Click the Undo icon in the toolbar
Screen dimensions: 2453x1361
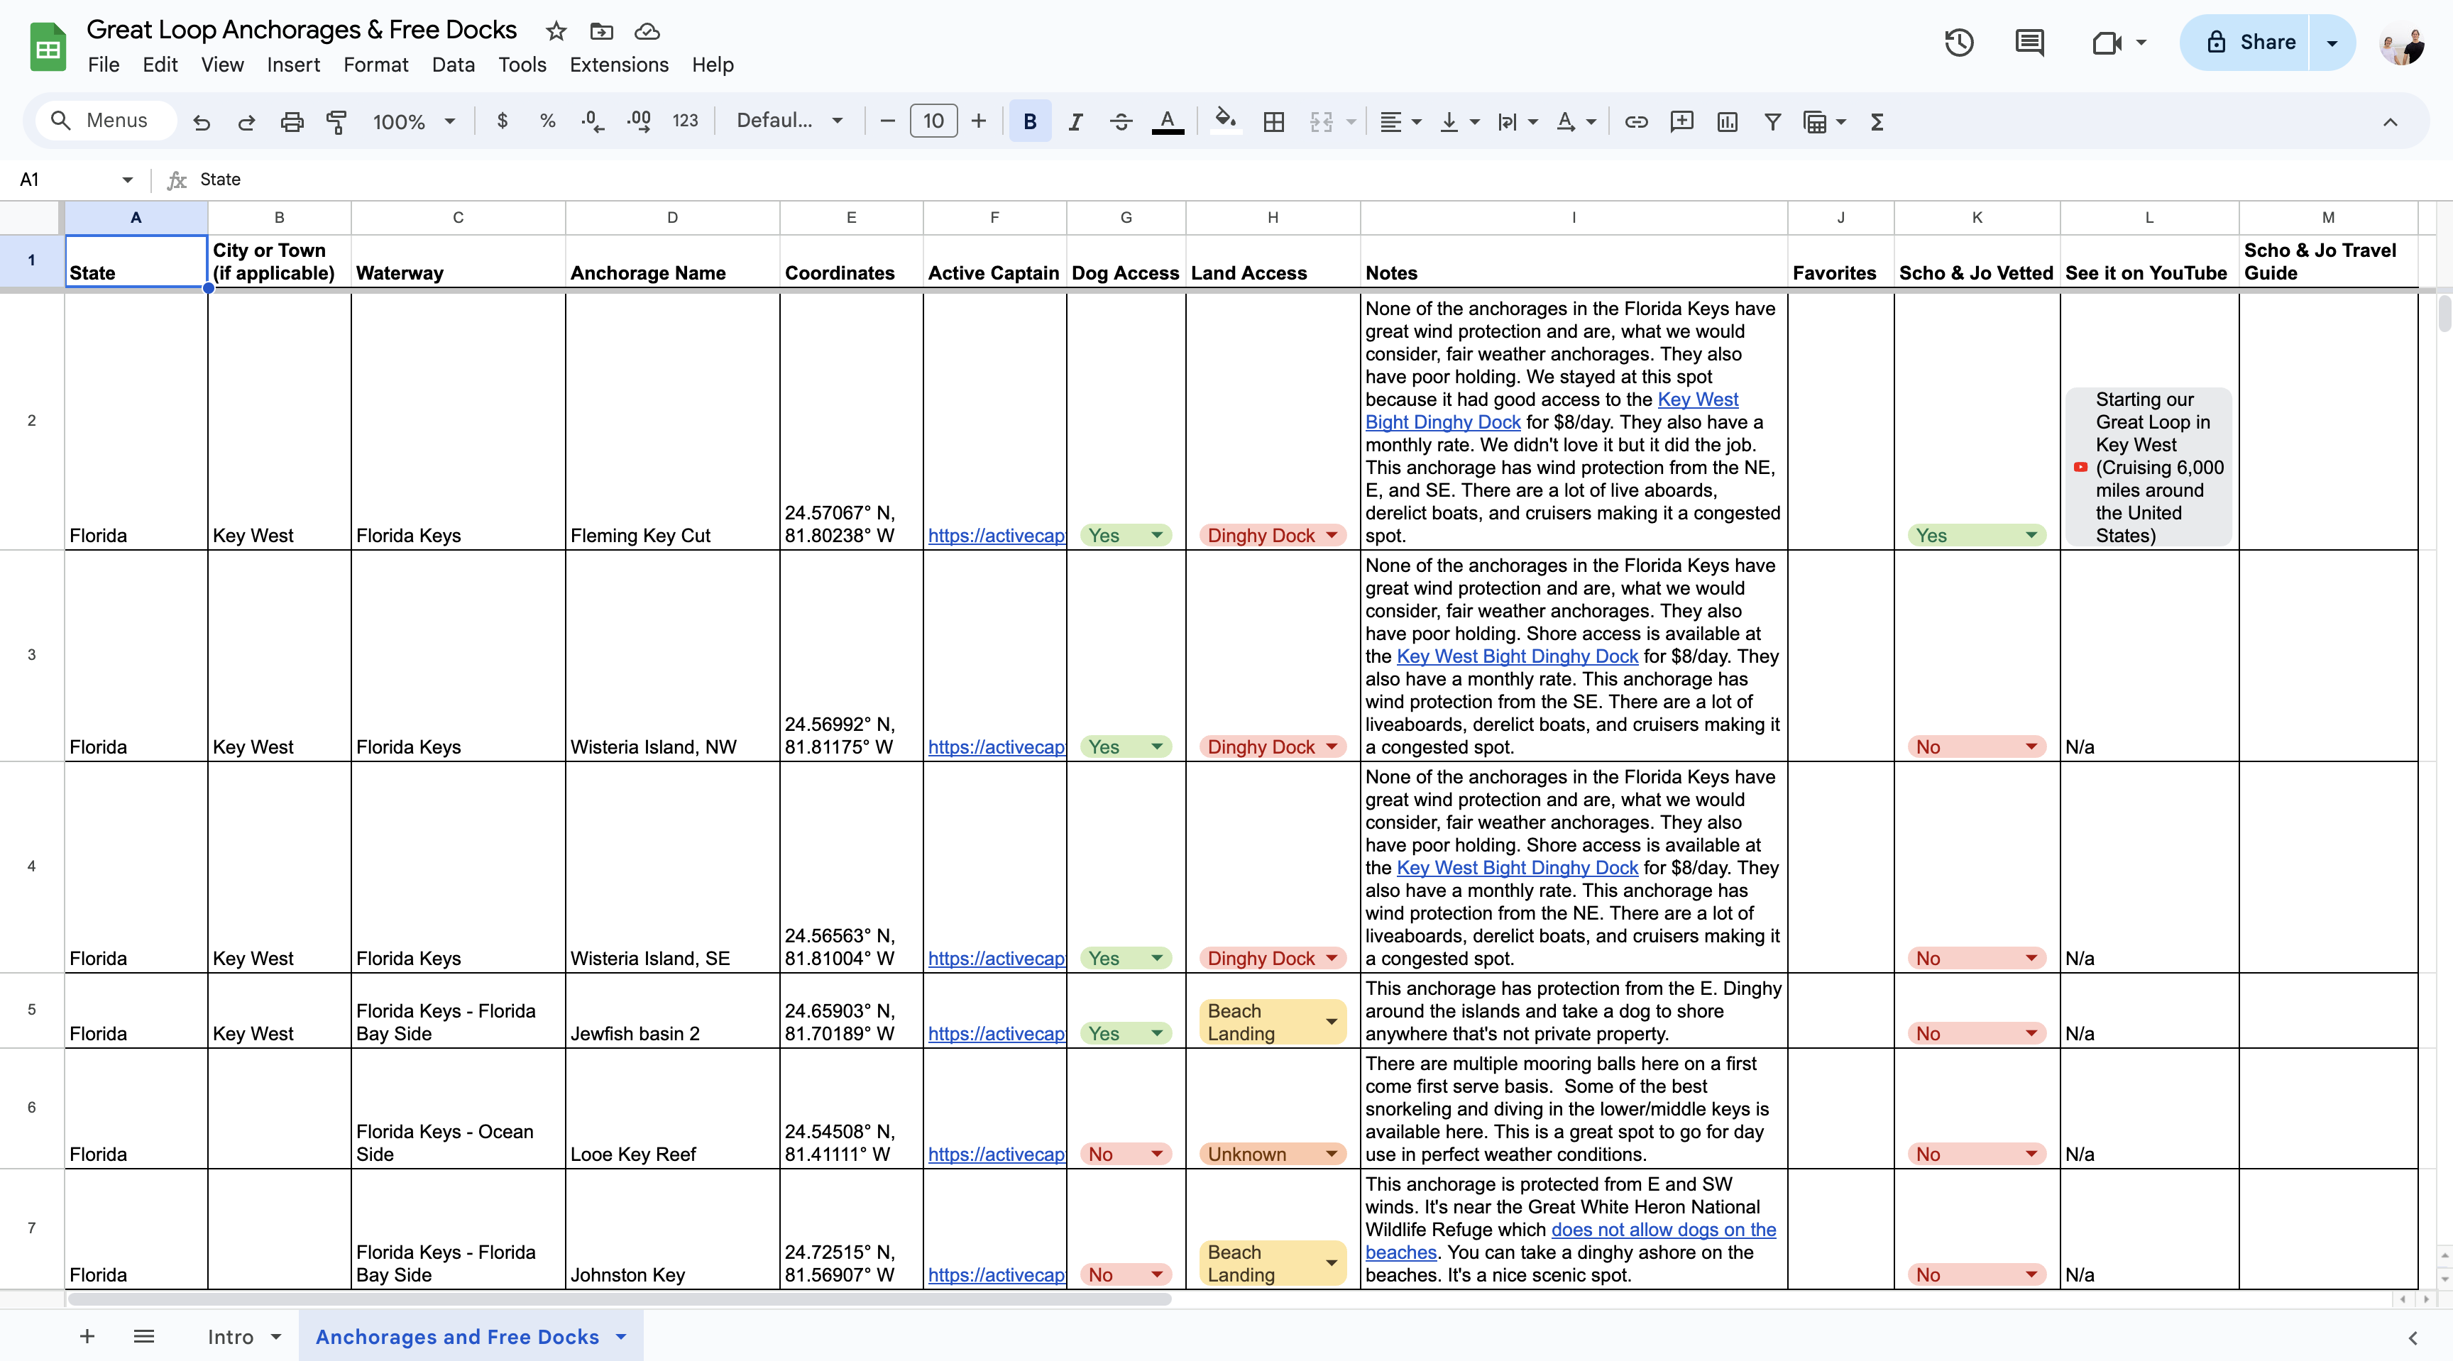pyautogui.click(x=201, y=122)
